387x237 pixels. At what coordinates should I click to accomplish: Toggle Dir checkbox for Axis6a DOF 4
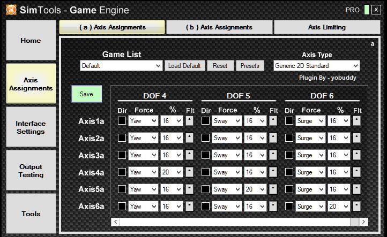[x=122, y=206]
